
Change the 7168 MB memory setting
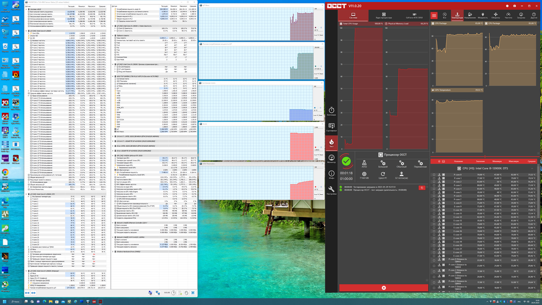364,175
